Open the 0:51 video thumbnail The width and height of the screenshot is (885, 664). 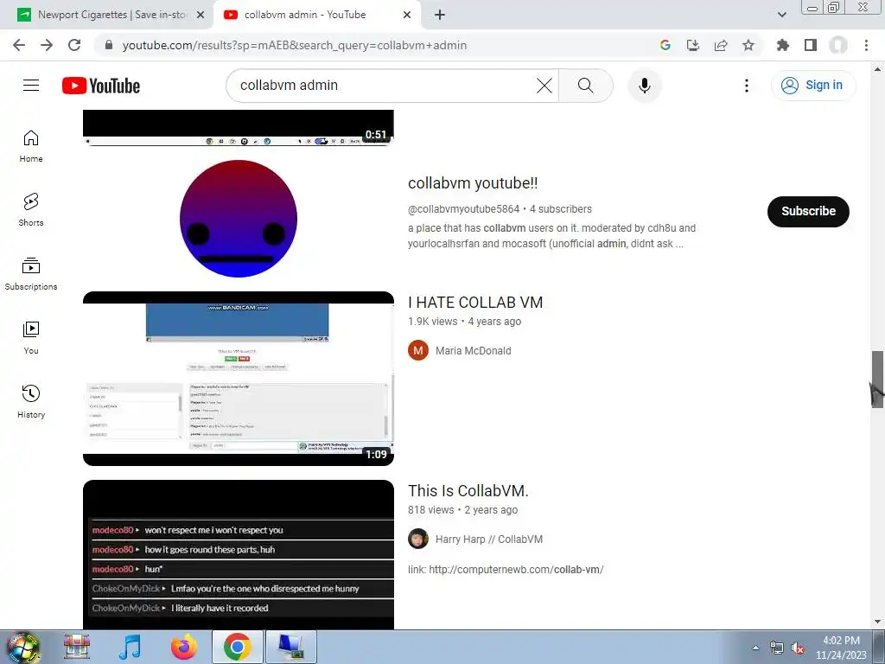239,128
